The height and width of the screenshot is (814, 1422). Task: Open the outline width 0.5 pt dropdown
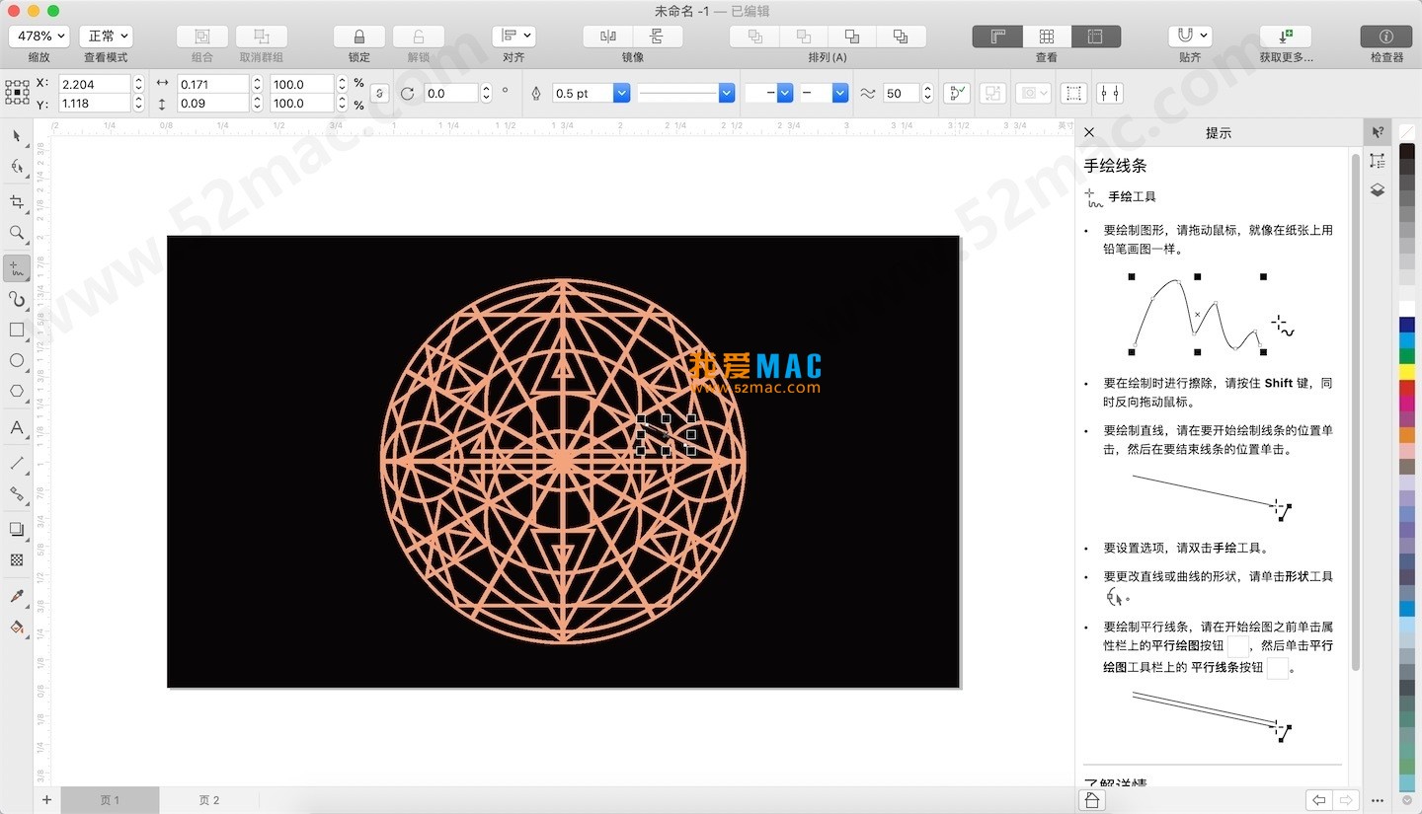[x=621, y=93]
